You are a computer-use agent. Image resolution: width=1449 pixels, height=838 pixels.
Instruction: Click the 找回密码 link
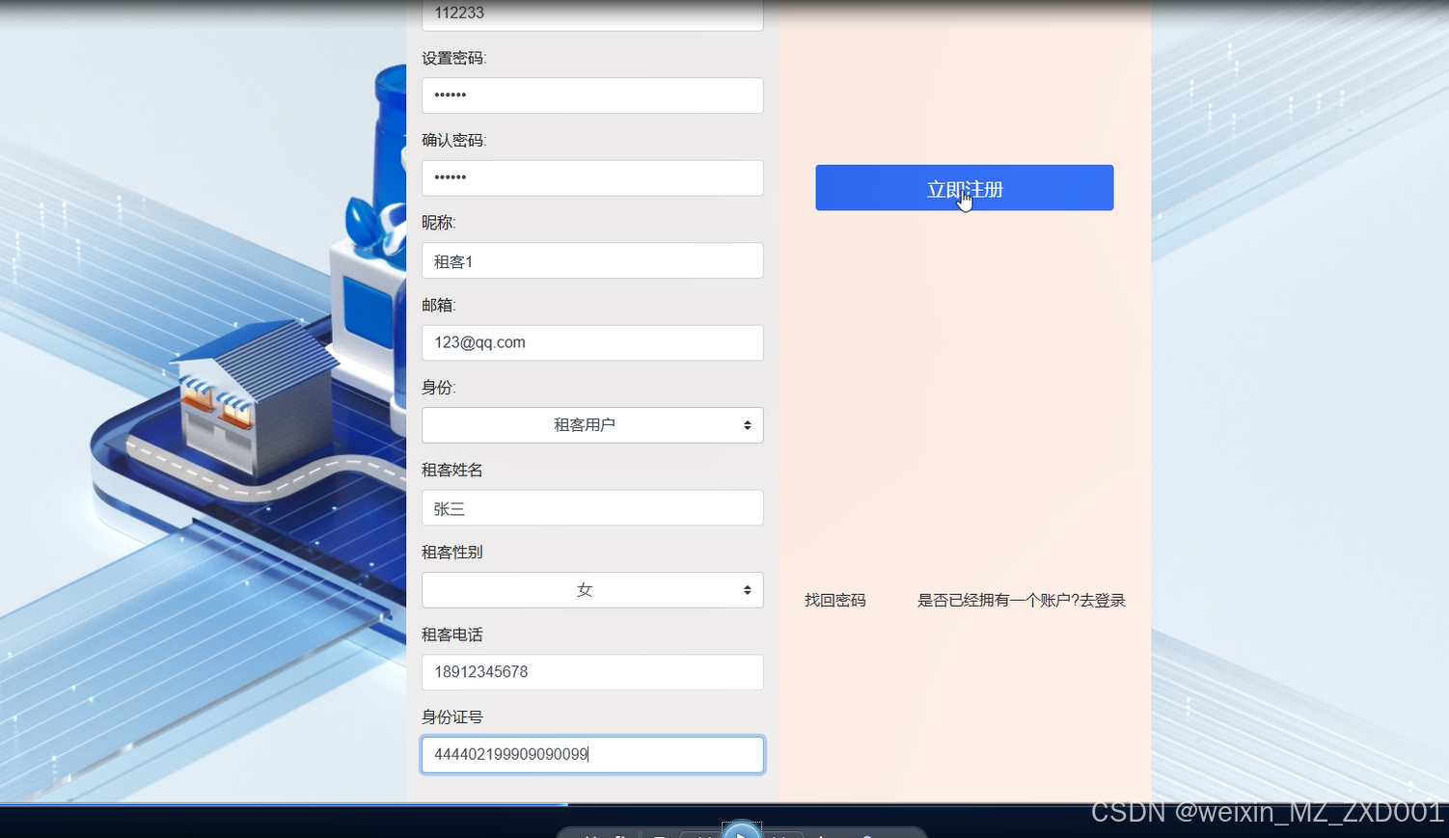pos(835,600)
